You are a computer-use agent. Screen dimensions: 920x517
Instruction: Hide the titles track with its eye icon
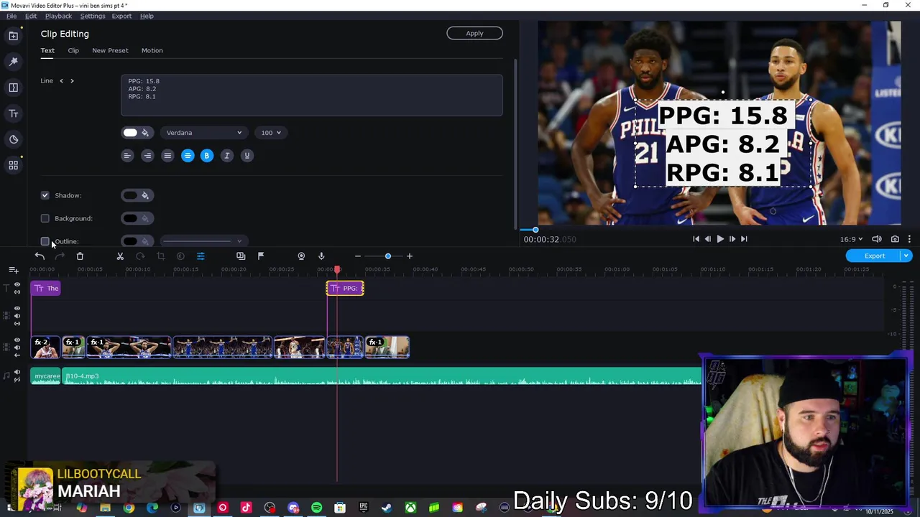[17, 285]
